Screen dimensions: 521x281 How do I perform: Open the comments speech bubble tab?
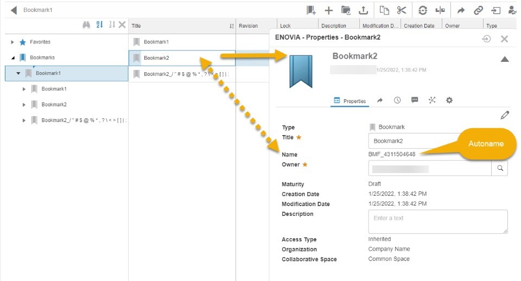pos(415,100)
